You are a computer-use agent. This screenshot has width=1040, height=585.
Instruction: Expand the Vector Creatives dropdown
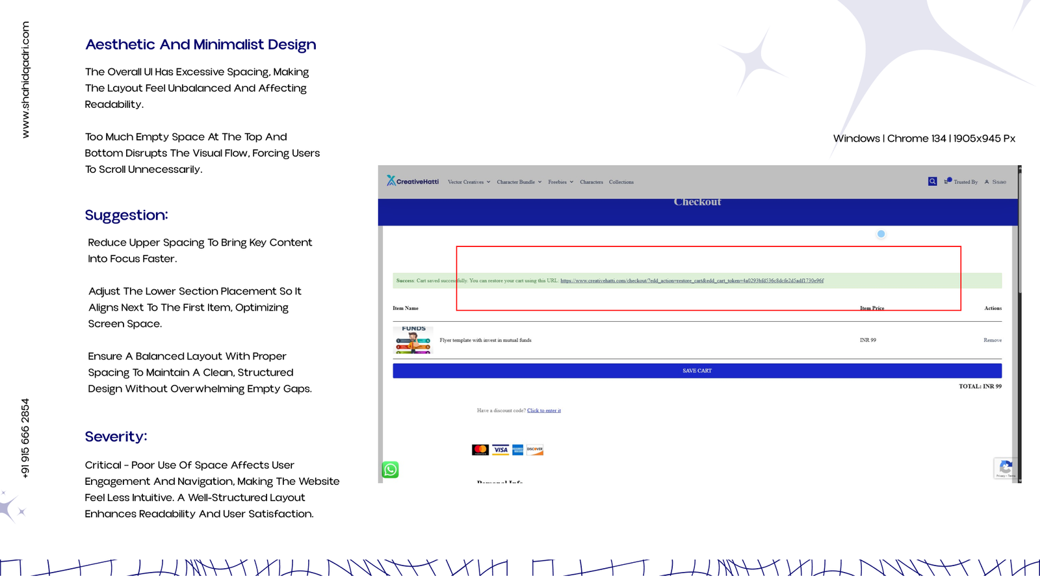469,182
